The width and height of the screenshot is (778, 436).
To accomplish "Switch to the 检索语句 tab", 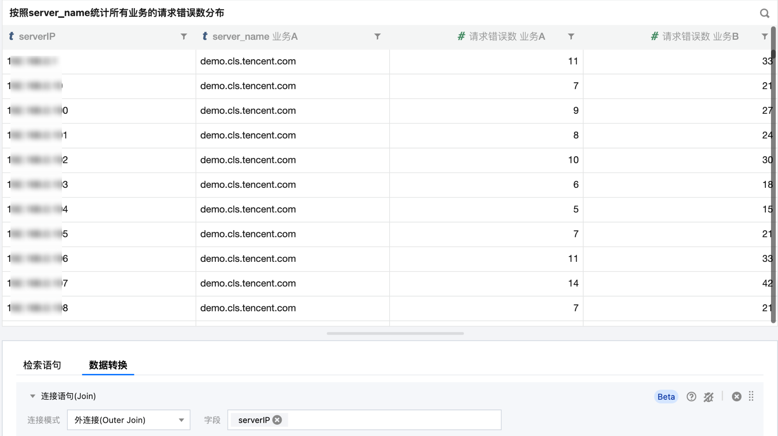I will [x=42, y=365].
